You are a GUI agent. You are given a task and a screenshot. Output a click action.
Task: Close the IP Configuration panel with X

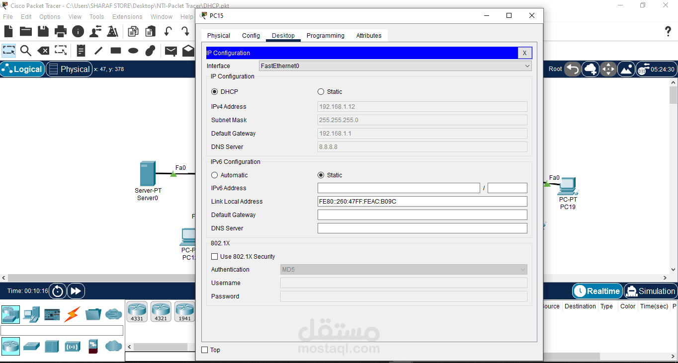524,53
